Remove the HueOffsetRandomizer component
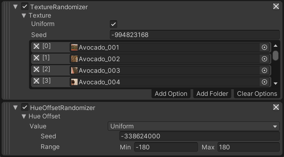This screenshot has height=157, width=284. [x=276, y=107]
